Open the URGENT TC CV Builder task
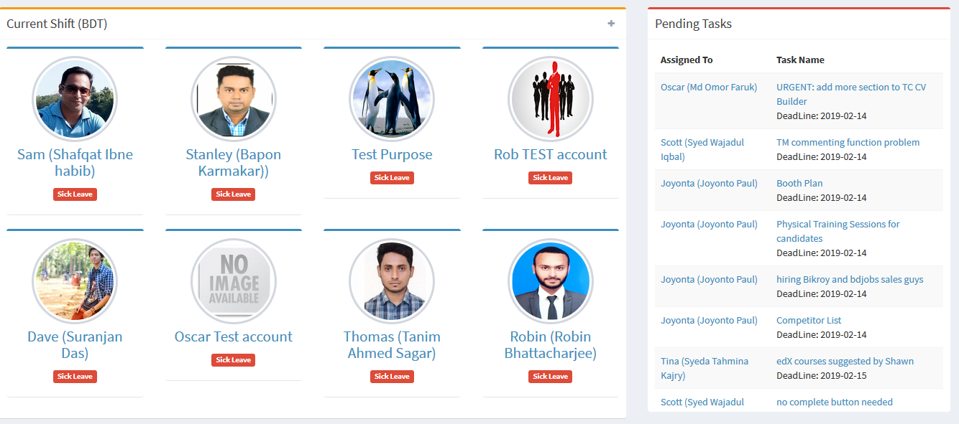Viewport: 959px width, 424px height. coord(851,94)
